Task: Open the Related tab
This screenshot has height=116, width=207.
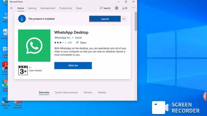Action: point(102,92)
